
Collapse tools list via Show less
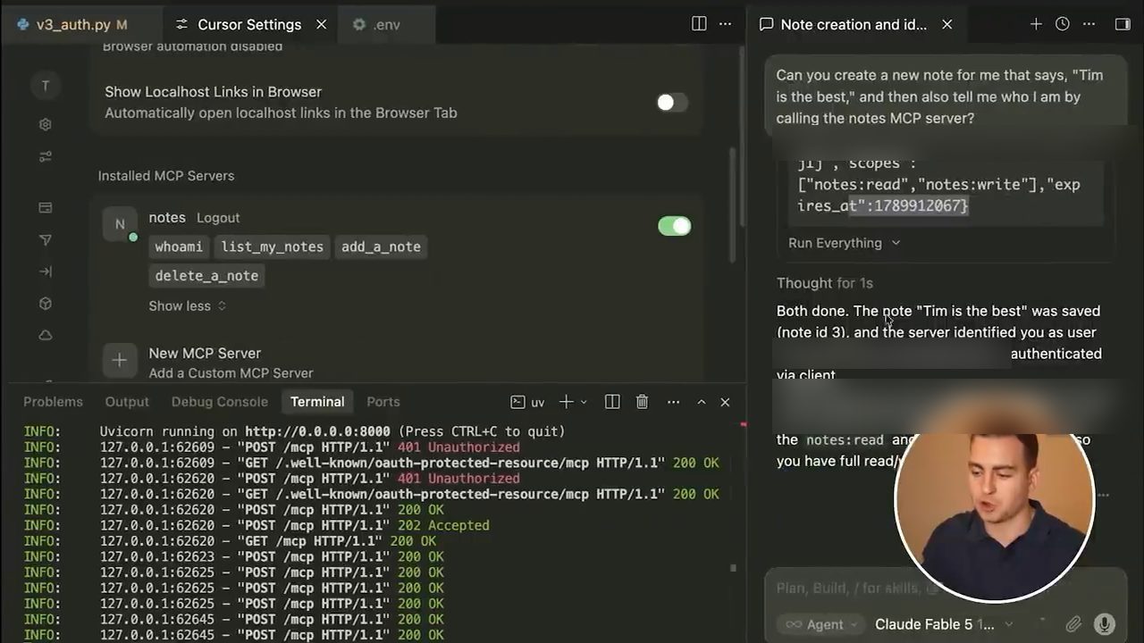point(187,305)
